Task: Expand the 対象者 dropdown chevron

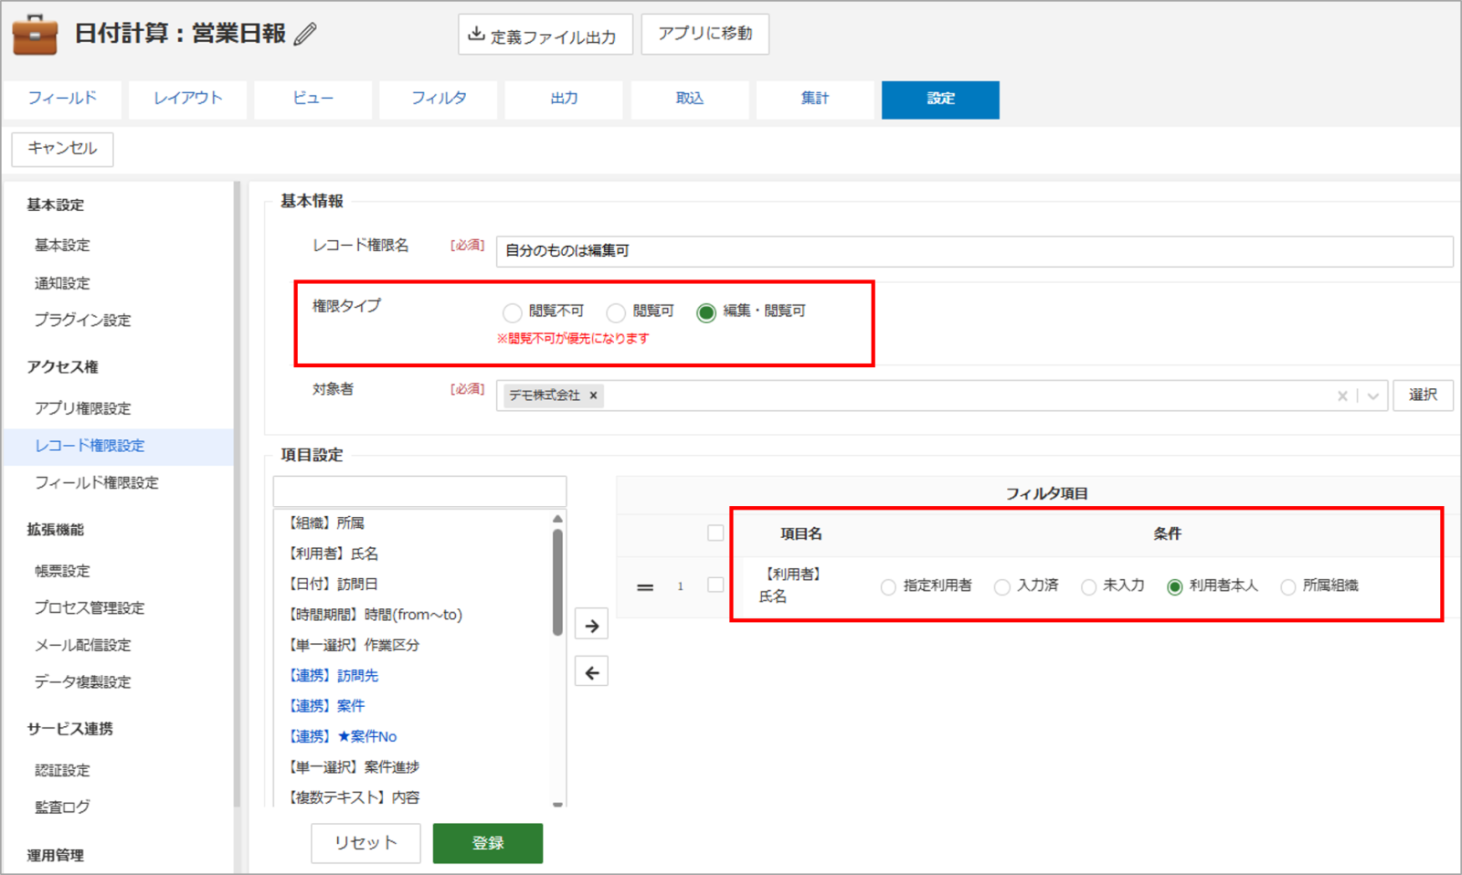Action: (1372, 395)
